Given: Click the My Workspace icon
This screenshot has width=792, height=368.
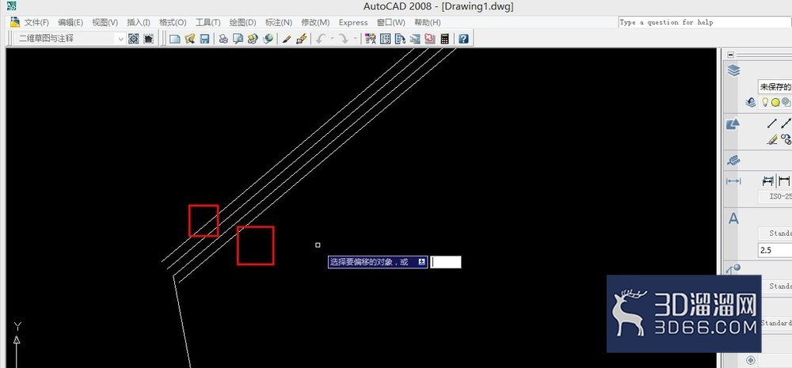Looking at the screenshot, I should [149, 39].
